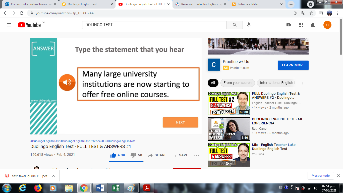Open FULL TEST #2 video thumbnail
Viewport: 343px width, 193px height.
pyautogui.click(x=229, y=104)
